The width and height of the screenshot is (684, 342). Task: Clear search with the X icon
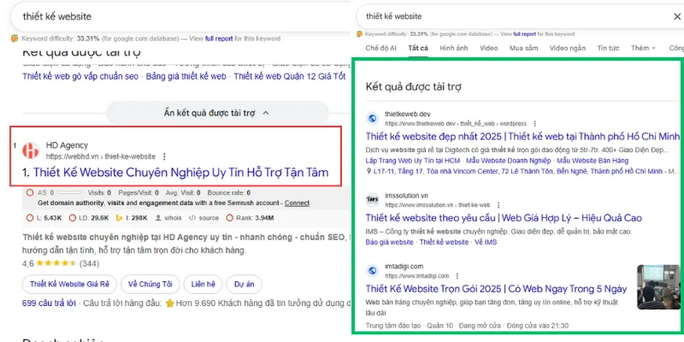[x=677, y=16]
